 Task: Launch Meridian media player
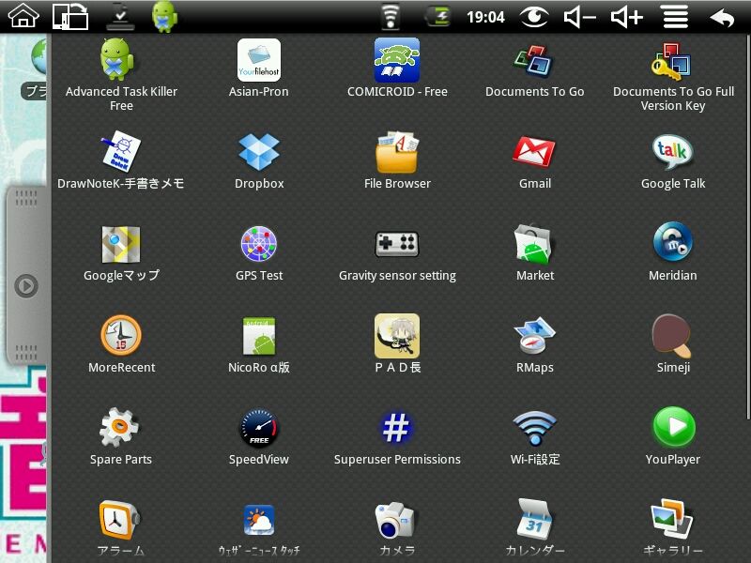click(x=673, y=252)
